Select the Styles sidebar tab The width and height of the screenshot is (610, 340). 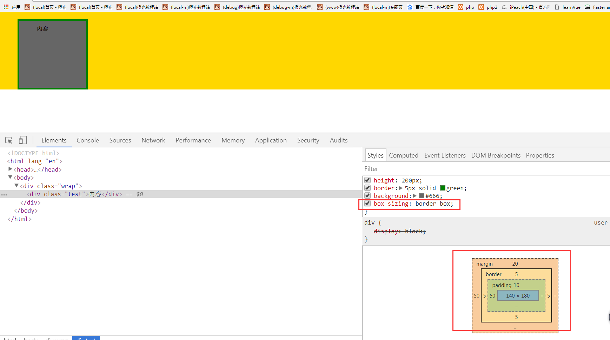[x=375, y=155]
